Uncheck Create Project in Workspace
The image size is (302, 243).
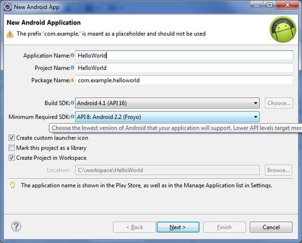point(11,158)
